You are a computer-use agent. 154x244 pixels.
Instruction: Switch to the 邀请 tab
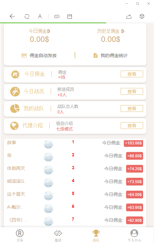click(x=58, y=236)
